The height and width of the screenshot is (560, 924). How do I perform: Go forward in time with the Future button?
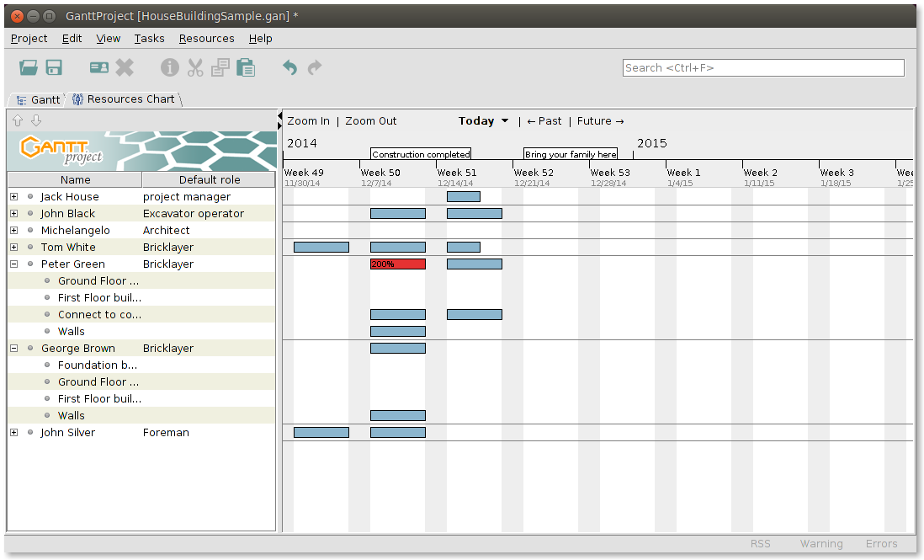click(601, 121)
